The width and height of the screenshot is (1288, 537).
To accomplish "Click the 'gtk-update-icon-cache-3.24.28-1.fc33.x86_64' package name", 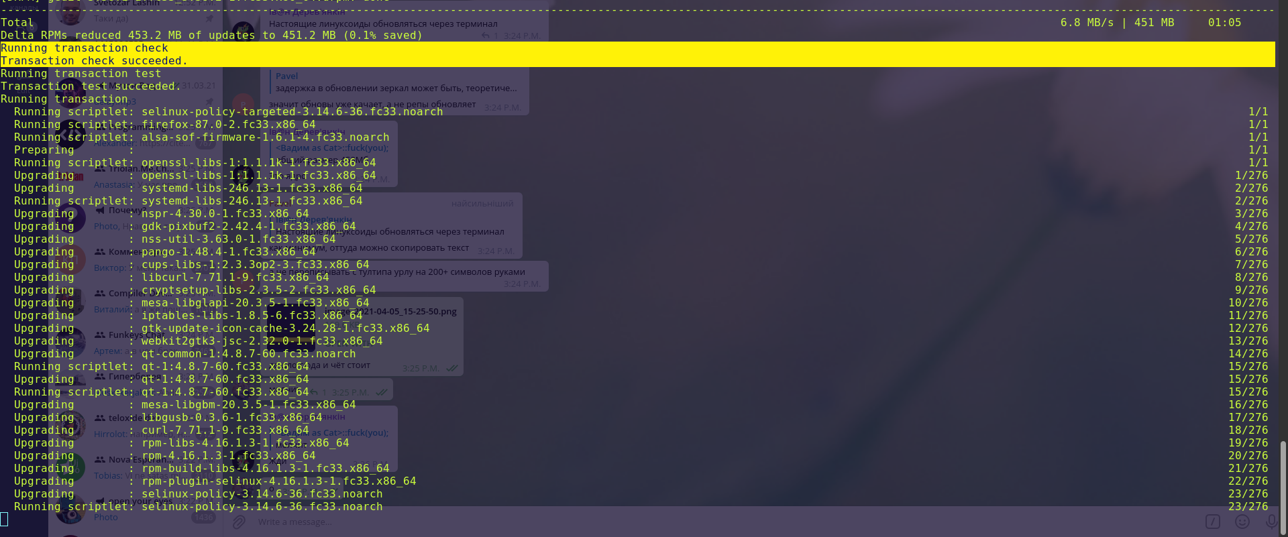I will point(286,329).
